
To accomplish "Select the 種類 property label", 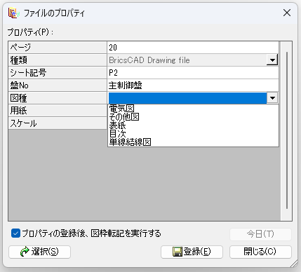I will click(x=58, y=60).
